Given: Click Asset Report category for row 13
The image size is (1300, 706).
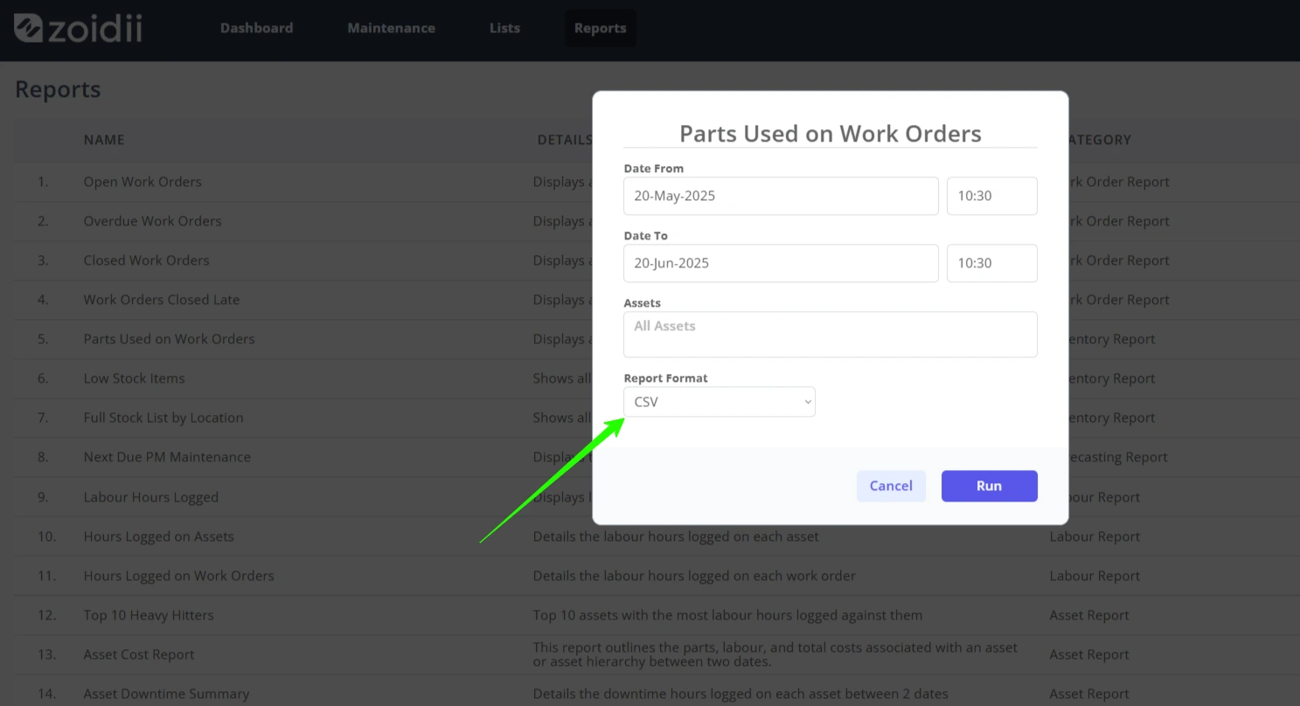Looking at the screenshot, I should [1089, 654].
